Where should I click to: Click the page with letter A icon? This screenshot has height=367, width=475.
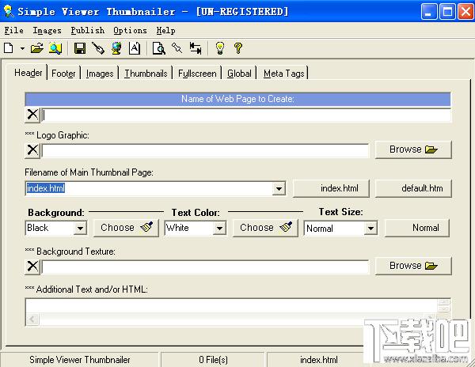135,48
